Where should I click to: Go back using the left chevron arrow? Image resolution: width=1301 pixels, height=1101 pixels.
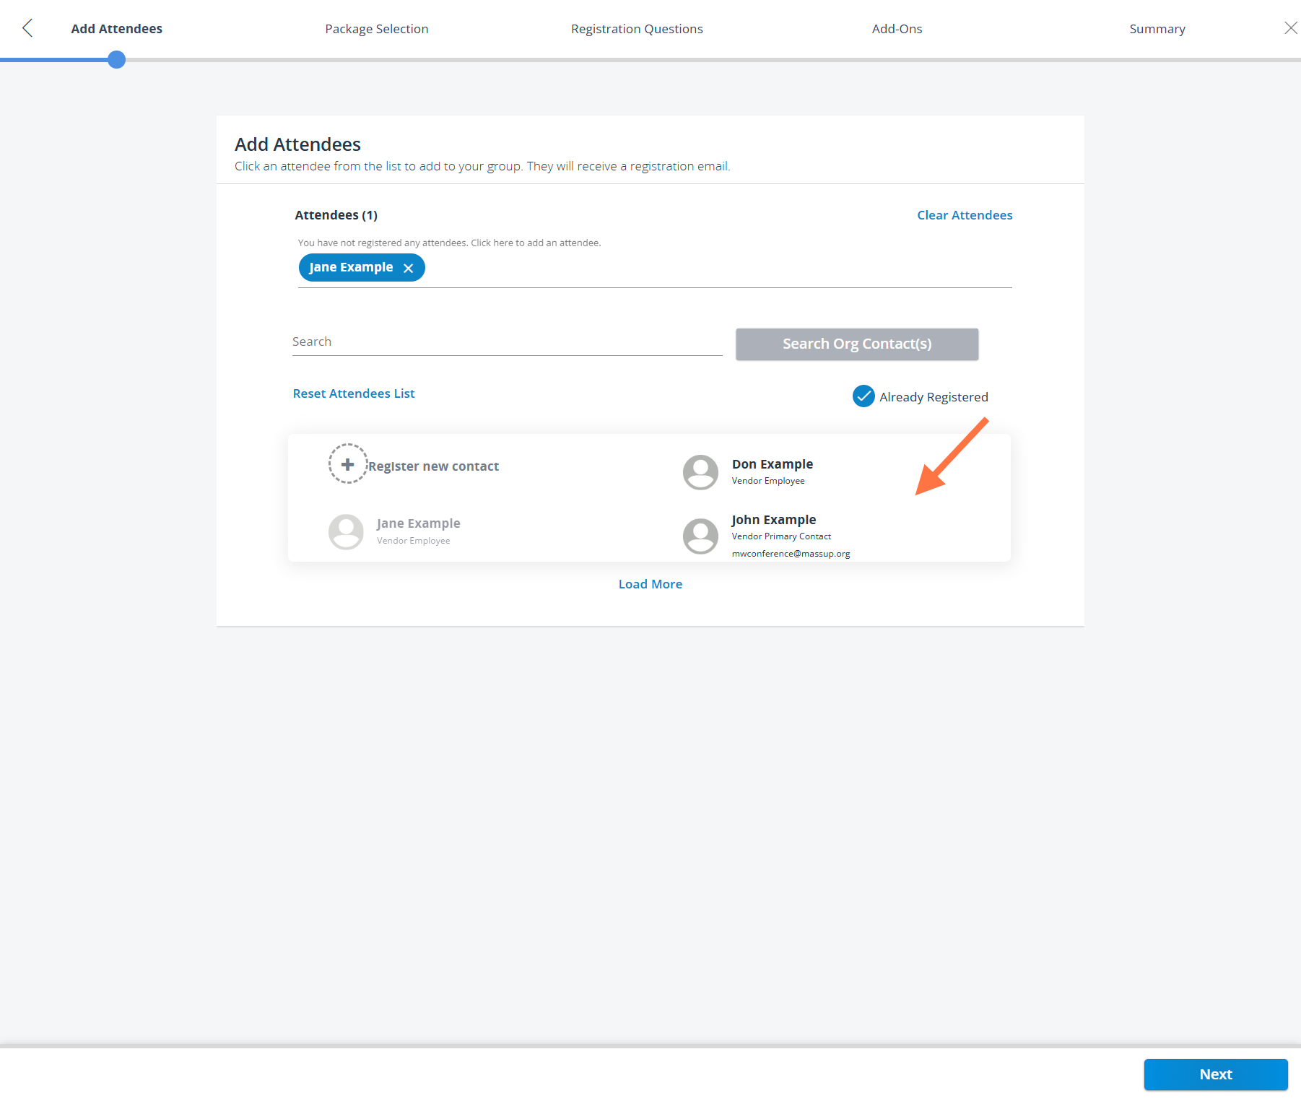click(x=27, y=28)
